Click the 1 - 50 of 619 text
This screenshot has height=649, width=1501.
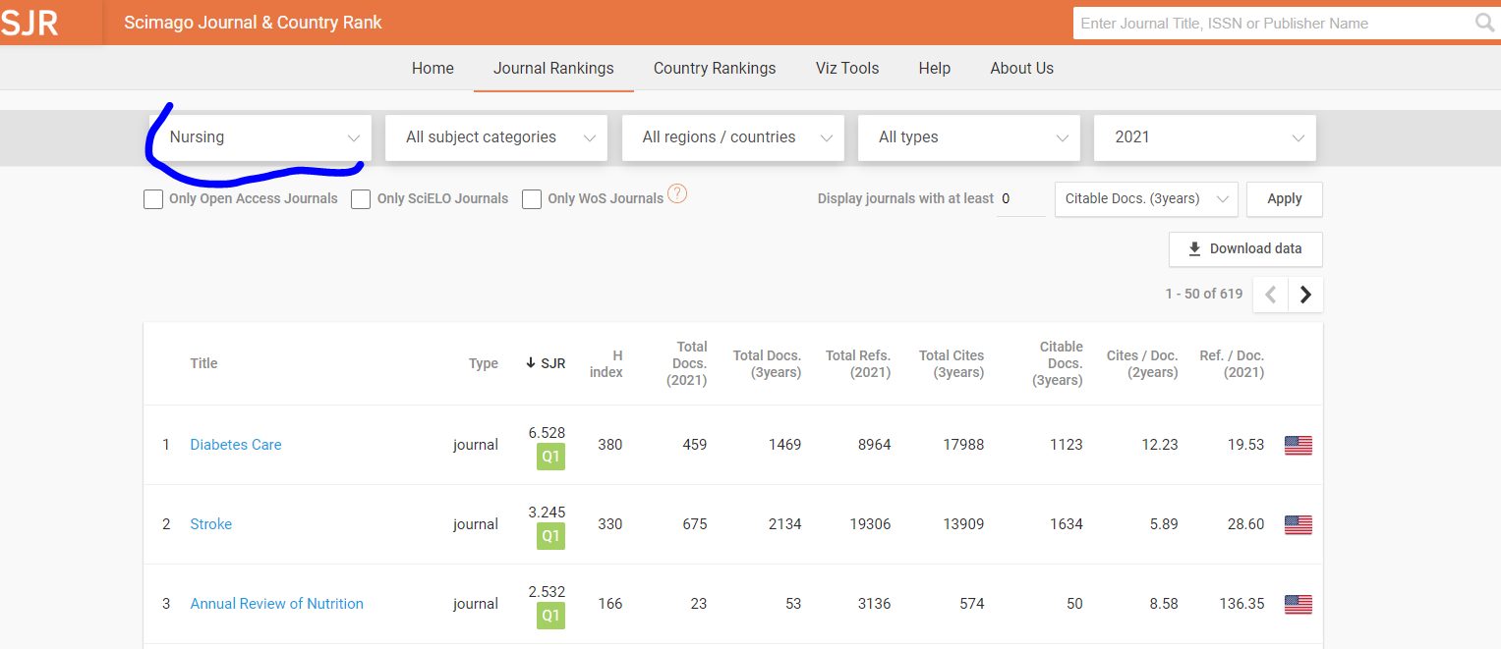pos(1204,294)
